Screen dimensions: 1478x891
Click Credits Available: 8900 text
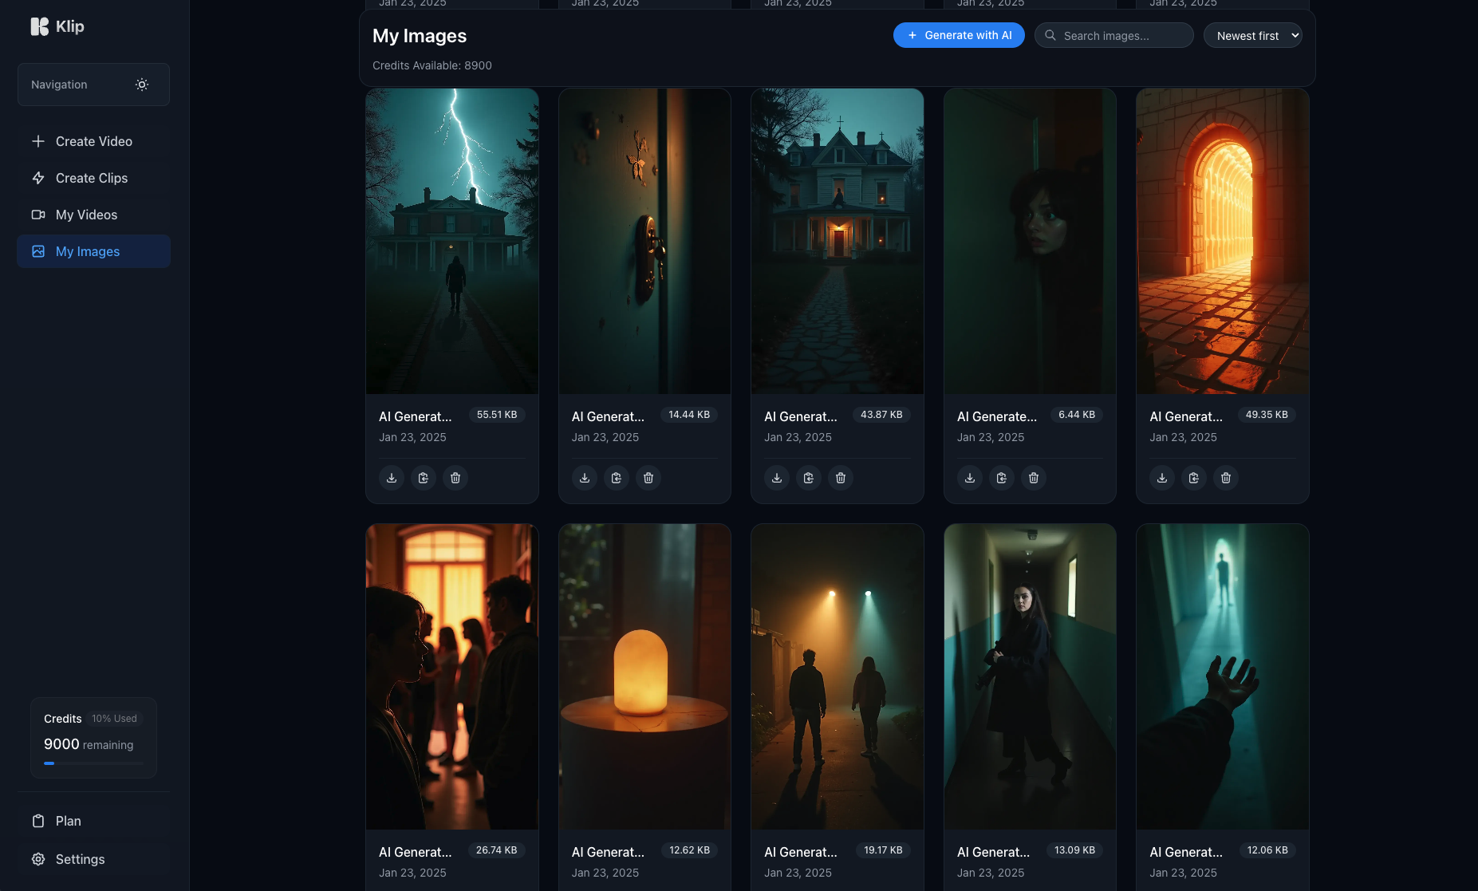pyautogui.click(x=432, y=65)
